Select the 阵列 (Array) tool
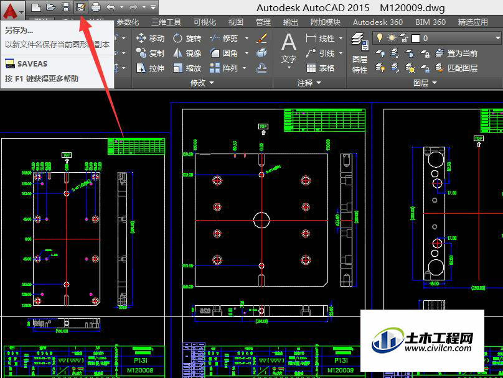Image resolution: width=503 pixels, height=378 pixels. (x=224, y=68)
